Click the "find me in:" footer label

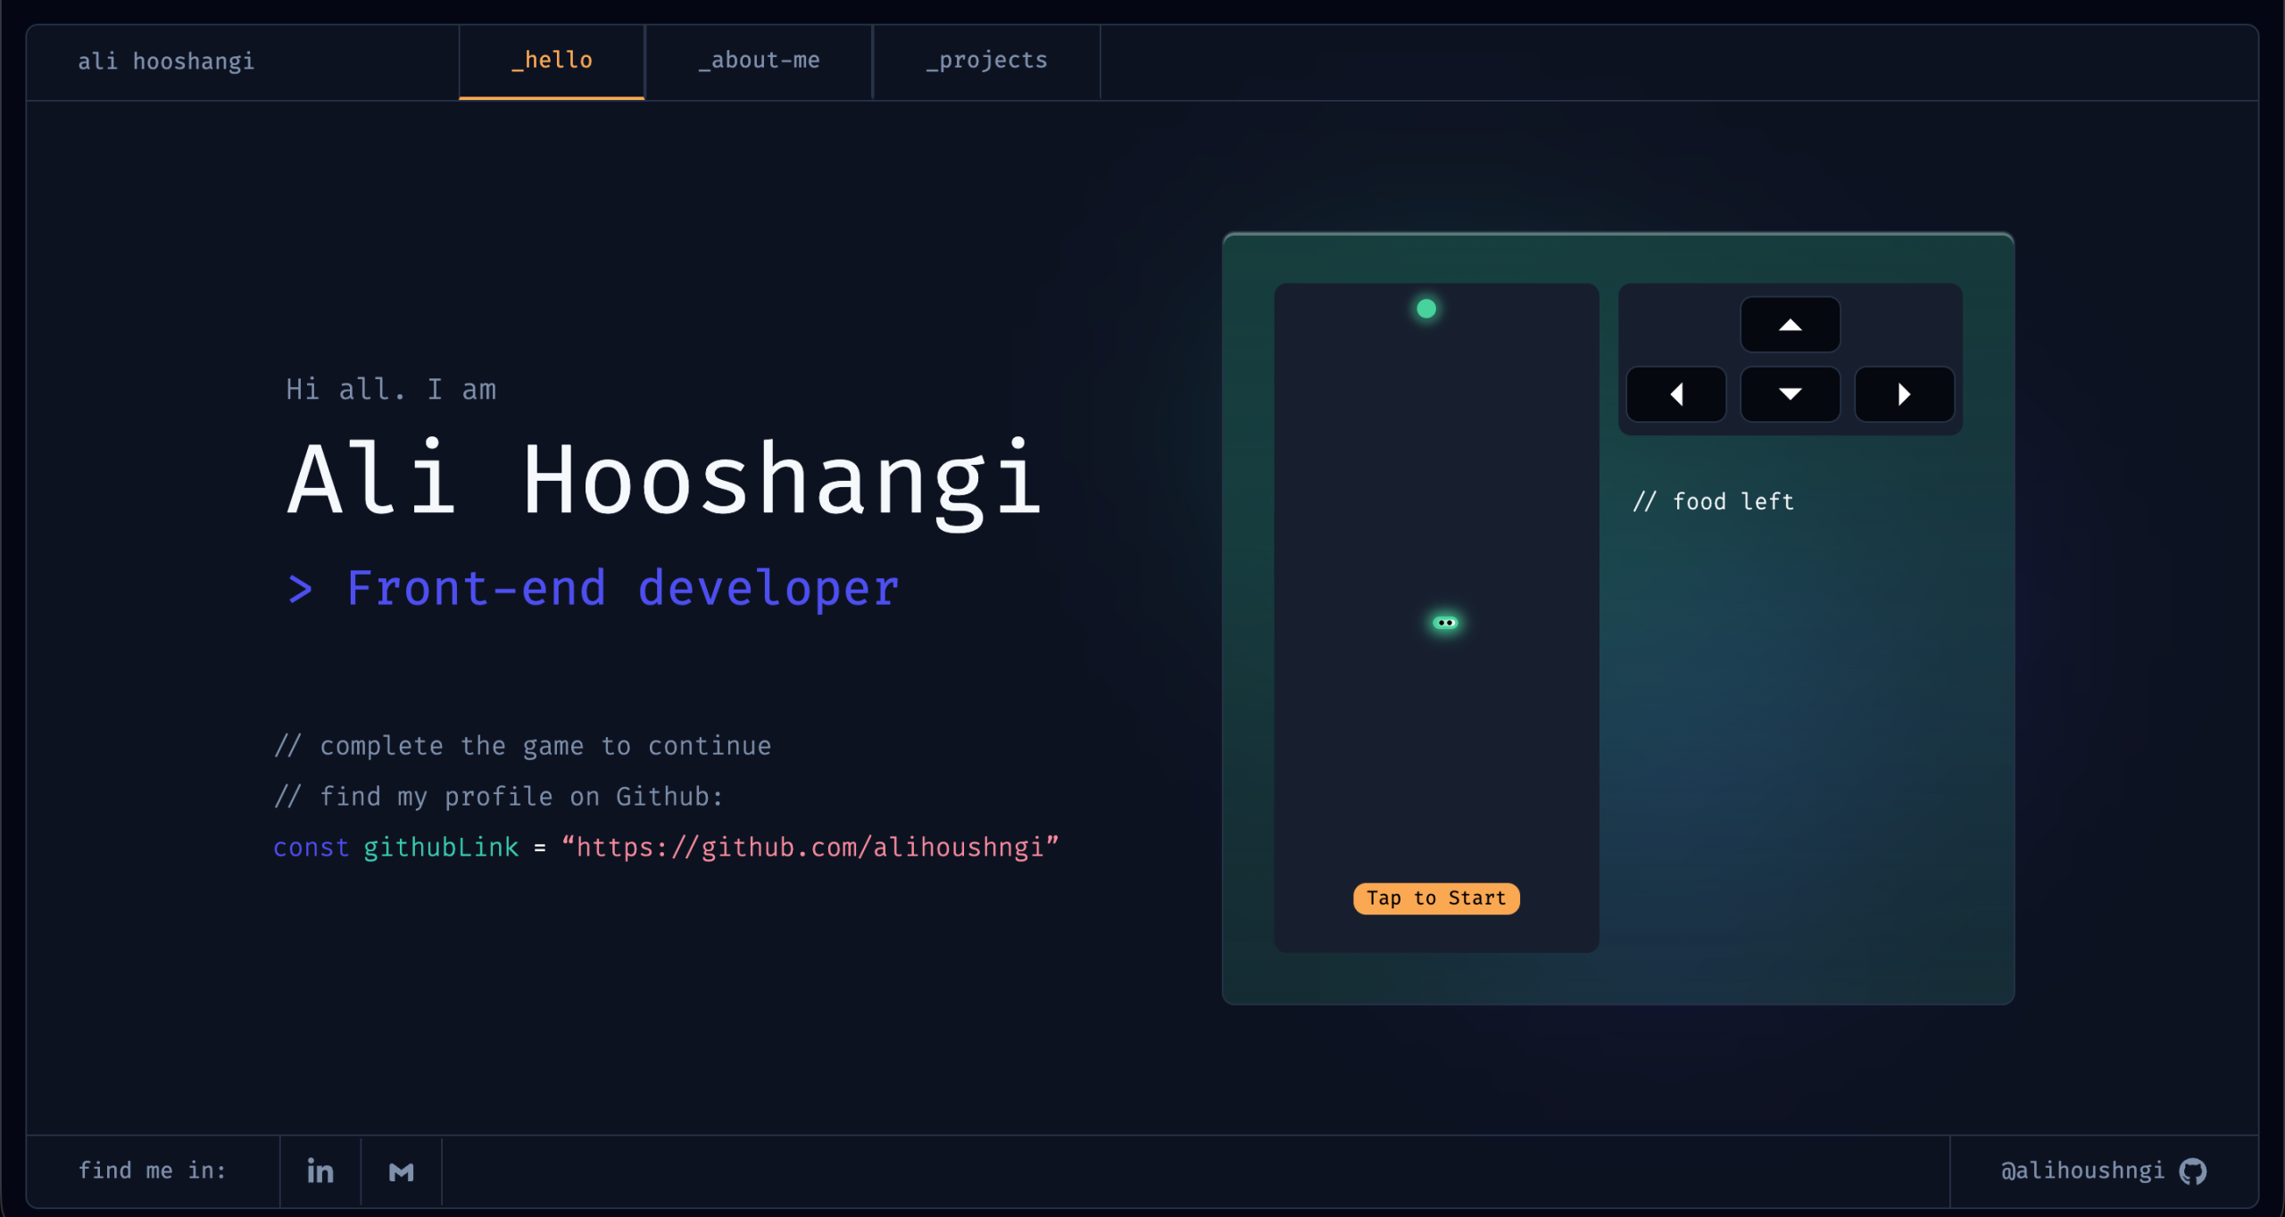click(x=153, y=1171)
